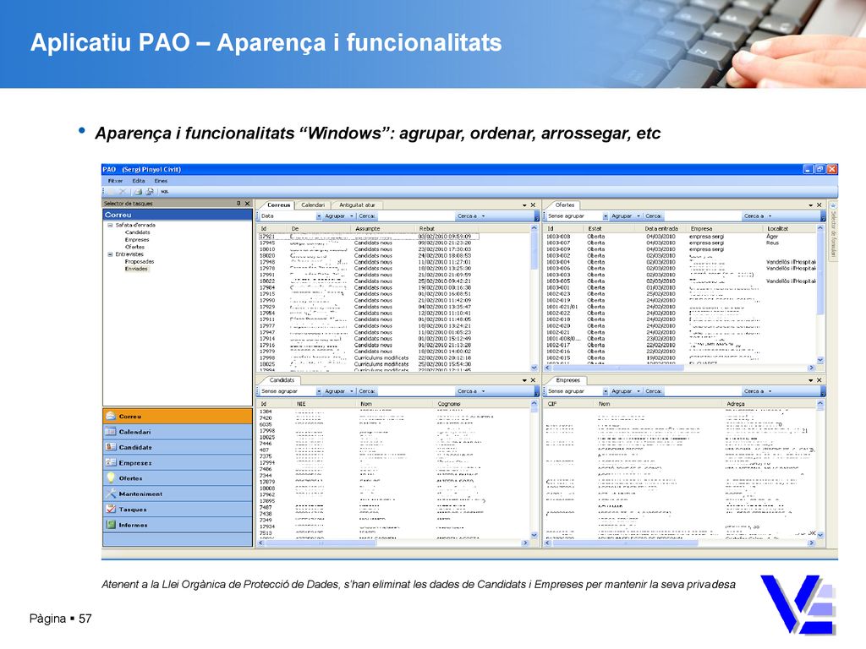Close the Candidats pane
Screen dimensions: 866x649
(x=533, y=380)
